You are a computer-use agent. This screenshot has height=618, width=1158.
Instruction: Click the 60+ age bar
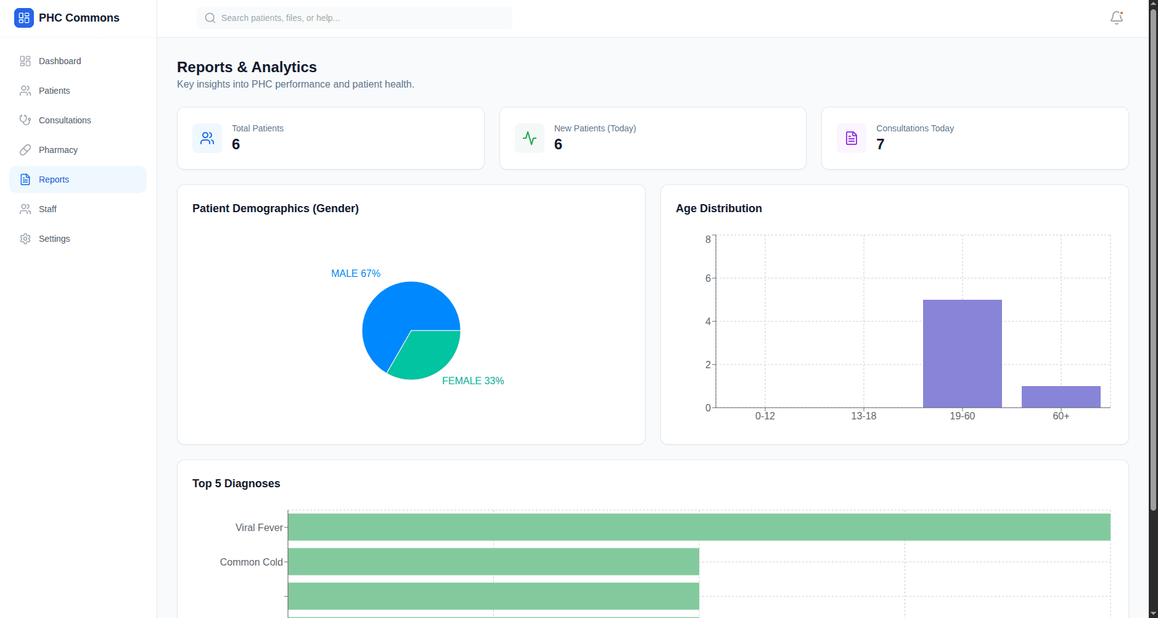point(1061,397)
